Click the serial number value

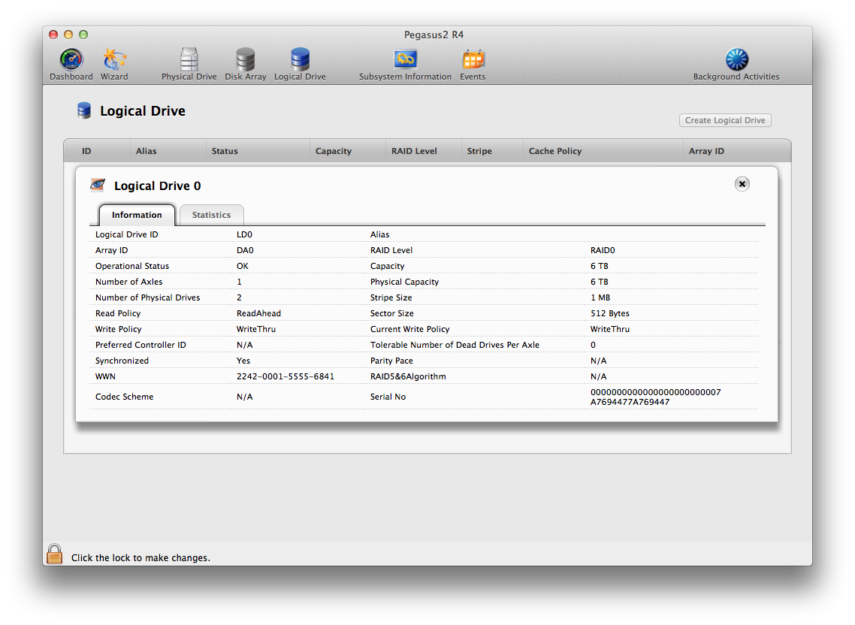655,397
